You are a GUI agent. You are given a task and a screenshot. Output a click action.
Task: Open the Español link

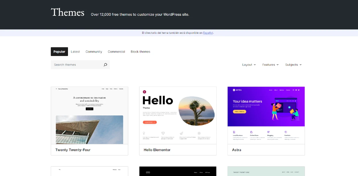tap(208, 33)
